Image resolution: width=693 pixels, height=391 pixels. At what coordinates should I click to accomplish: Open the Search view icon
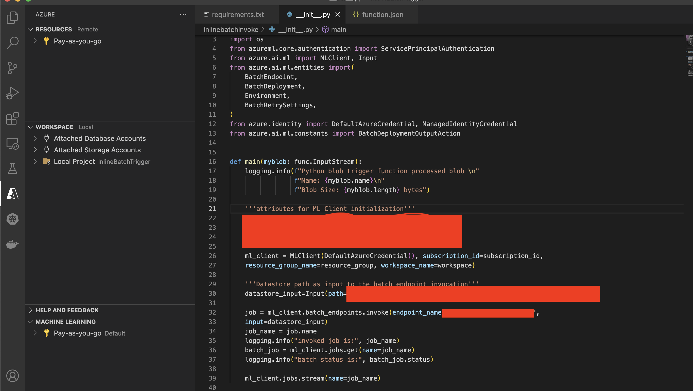12,43
